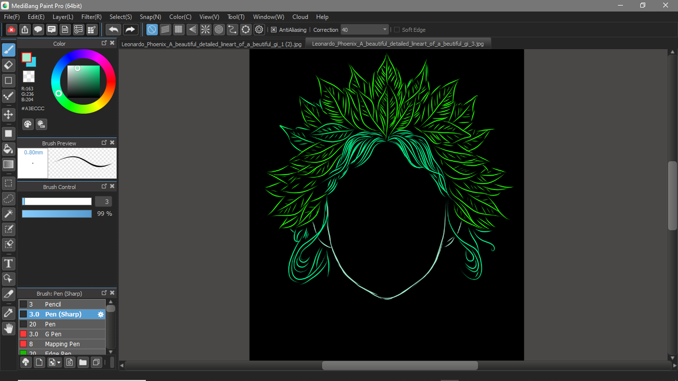Select the Operation tool
Viewport: 678px width, 381px height.
tap(8, 278)
